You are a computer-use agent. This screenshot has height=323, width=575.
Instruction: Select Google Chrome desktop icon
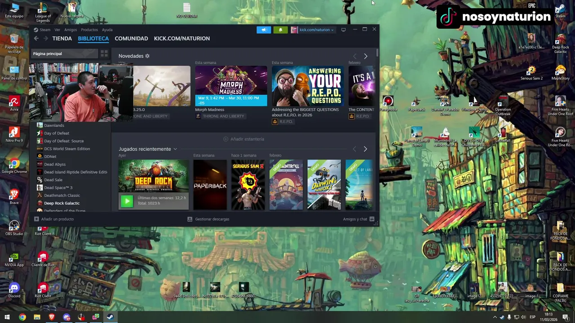pos(14,166)
